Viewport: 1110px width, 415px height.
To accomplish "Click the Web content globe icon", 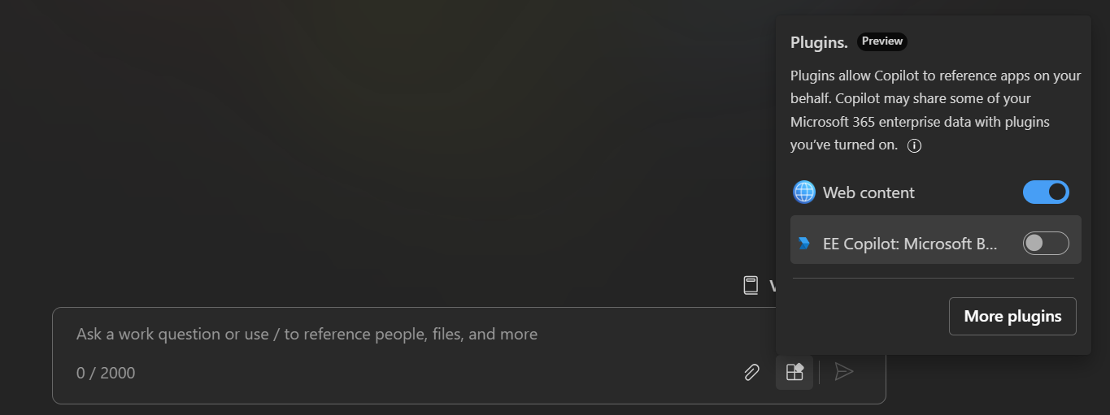I will tap(804, 192).
